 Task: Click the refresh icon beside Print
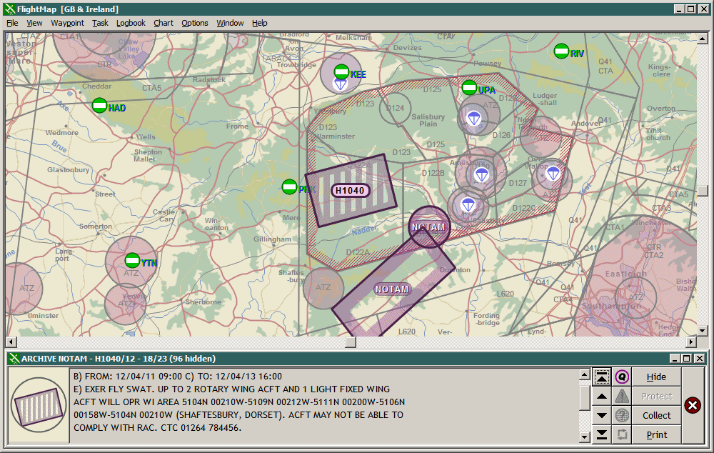coord(622,434)
